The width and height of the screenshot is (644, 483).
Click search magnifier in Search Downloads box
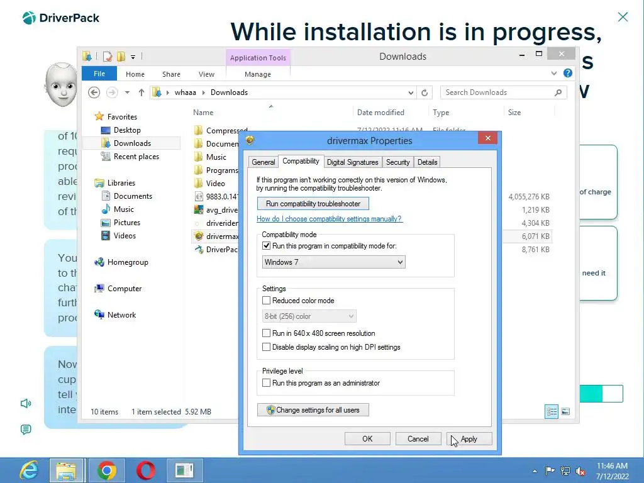pos(558,92)
